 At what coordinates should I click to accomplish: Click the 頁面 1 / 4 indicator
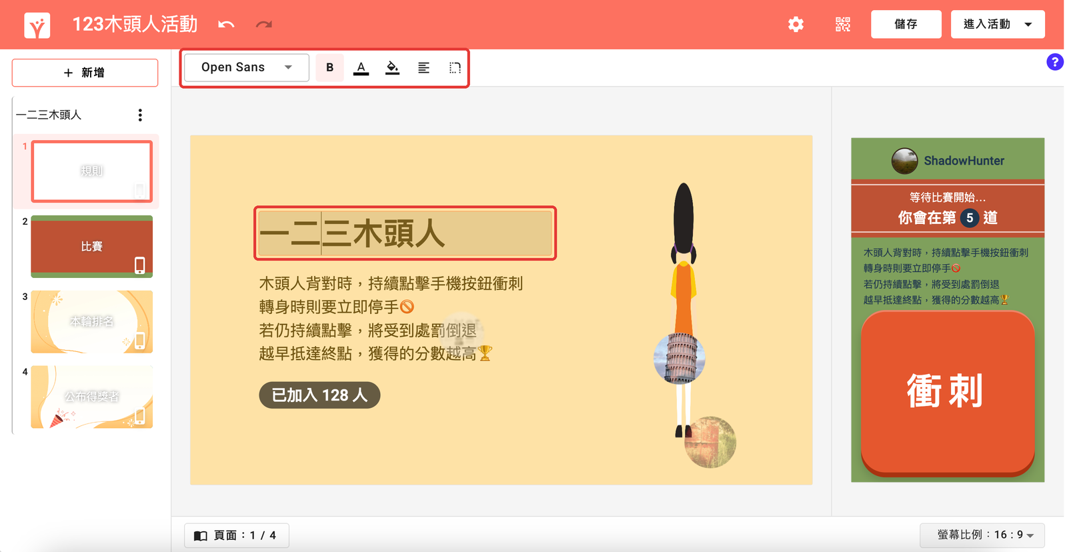[x=236, y=535]
